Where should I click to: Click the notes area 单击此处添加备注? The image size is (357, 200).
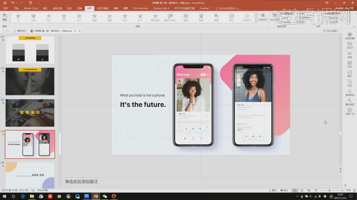tap(81, 182)
